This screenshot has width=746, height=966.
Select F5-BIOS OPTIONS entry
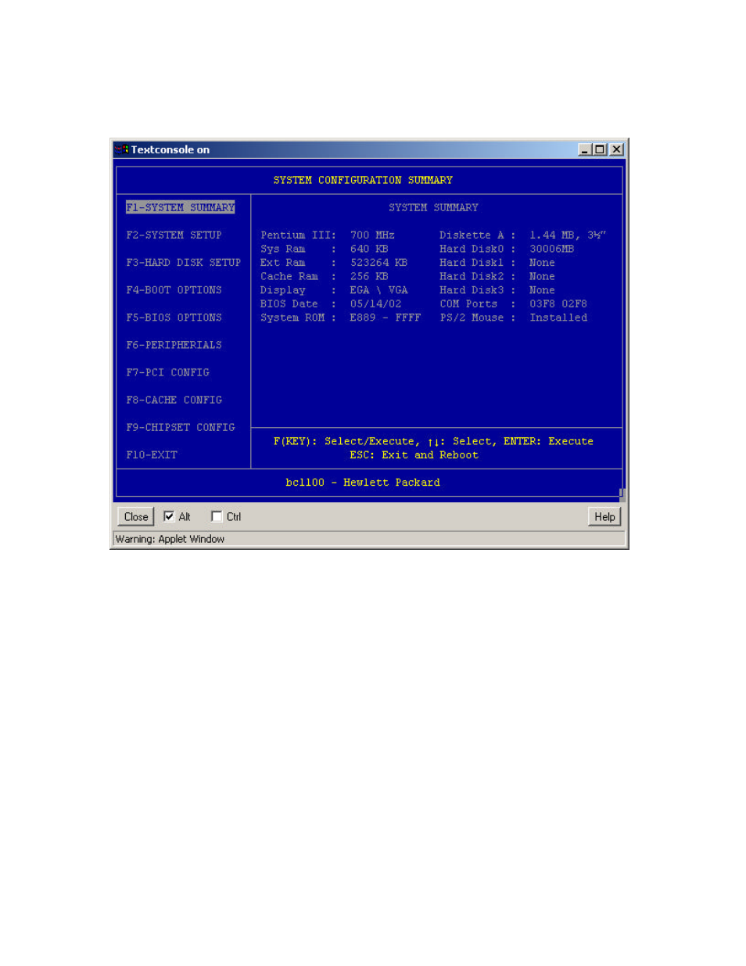tap(174, 318)
